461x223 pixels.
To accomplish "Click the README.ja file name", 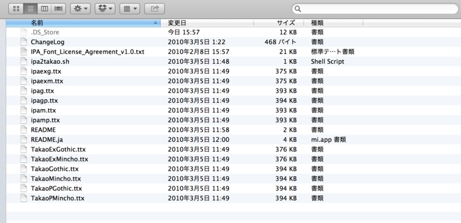I will click(47, 140).
